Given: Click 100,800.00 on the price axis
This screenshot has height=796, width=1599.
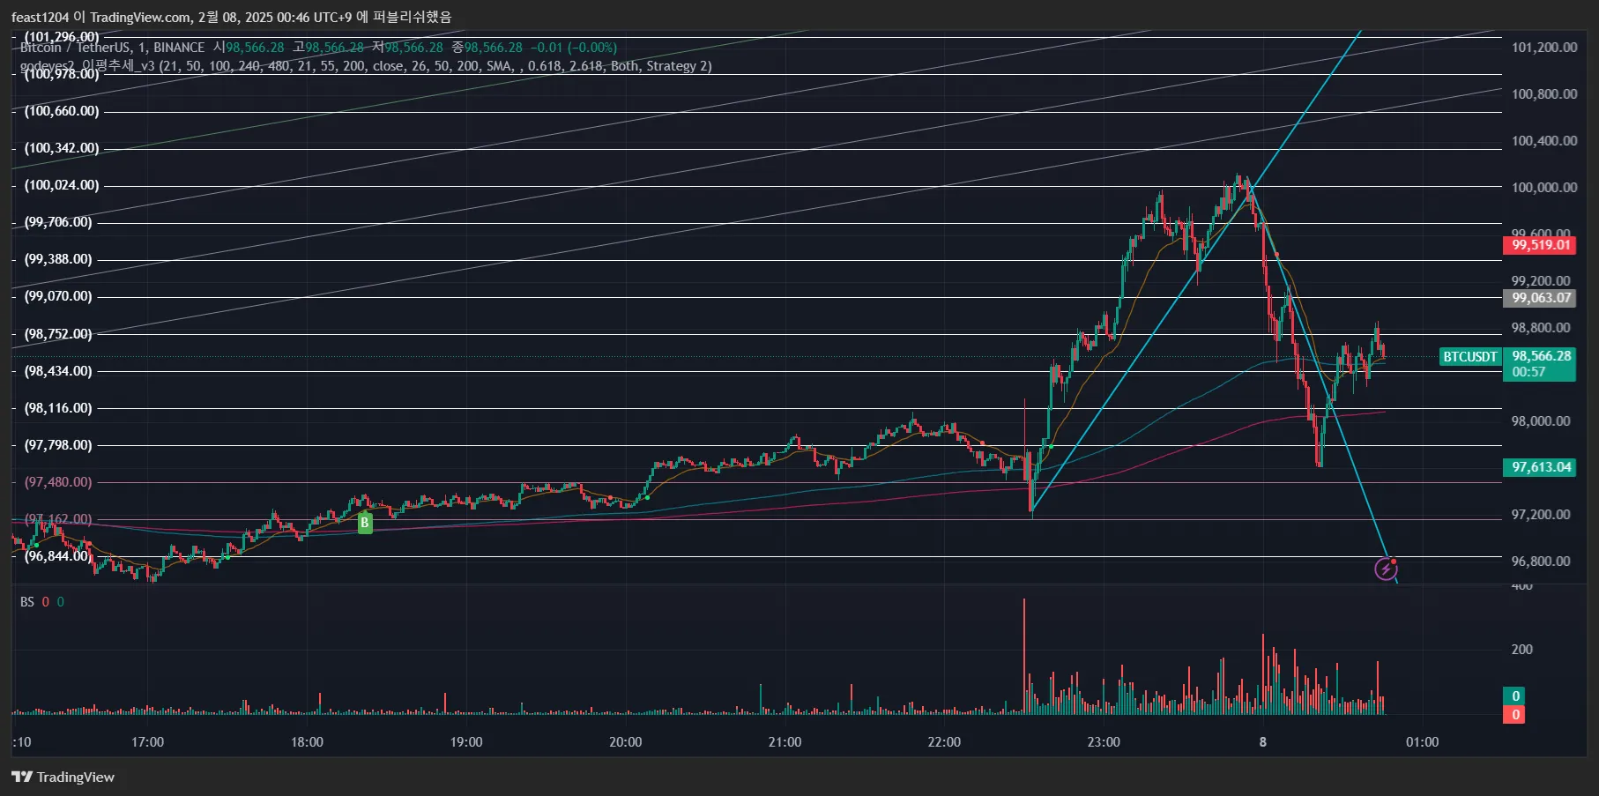Looking at the screenshot, I should pyautogui.click(x=1543, y=94).
